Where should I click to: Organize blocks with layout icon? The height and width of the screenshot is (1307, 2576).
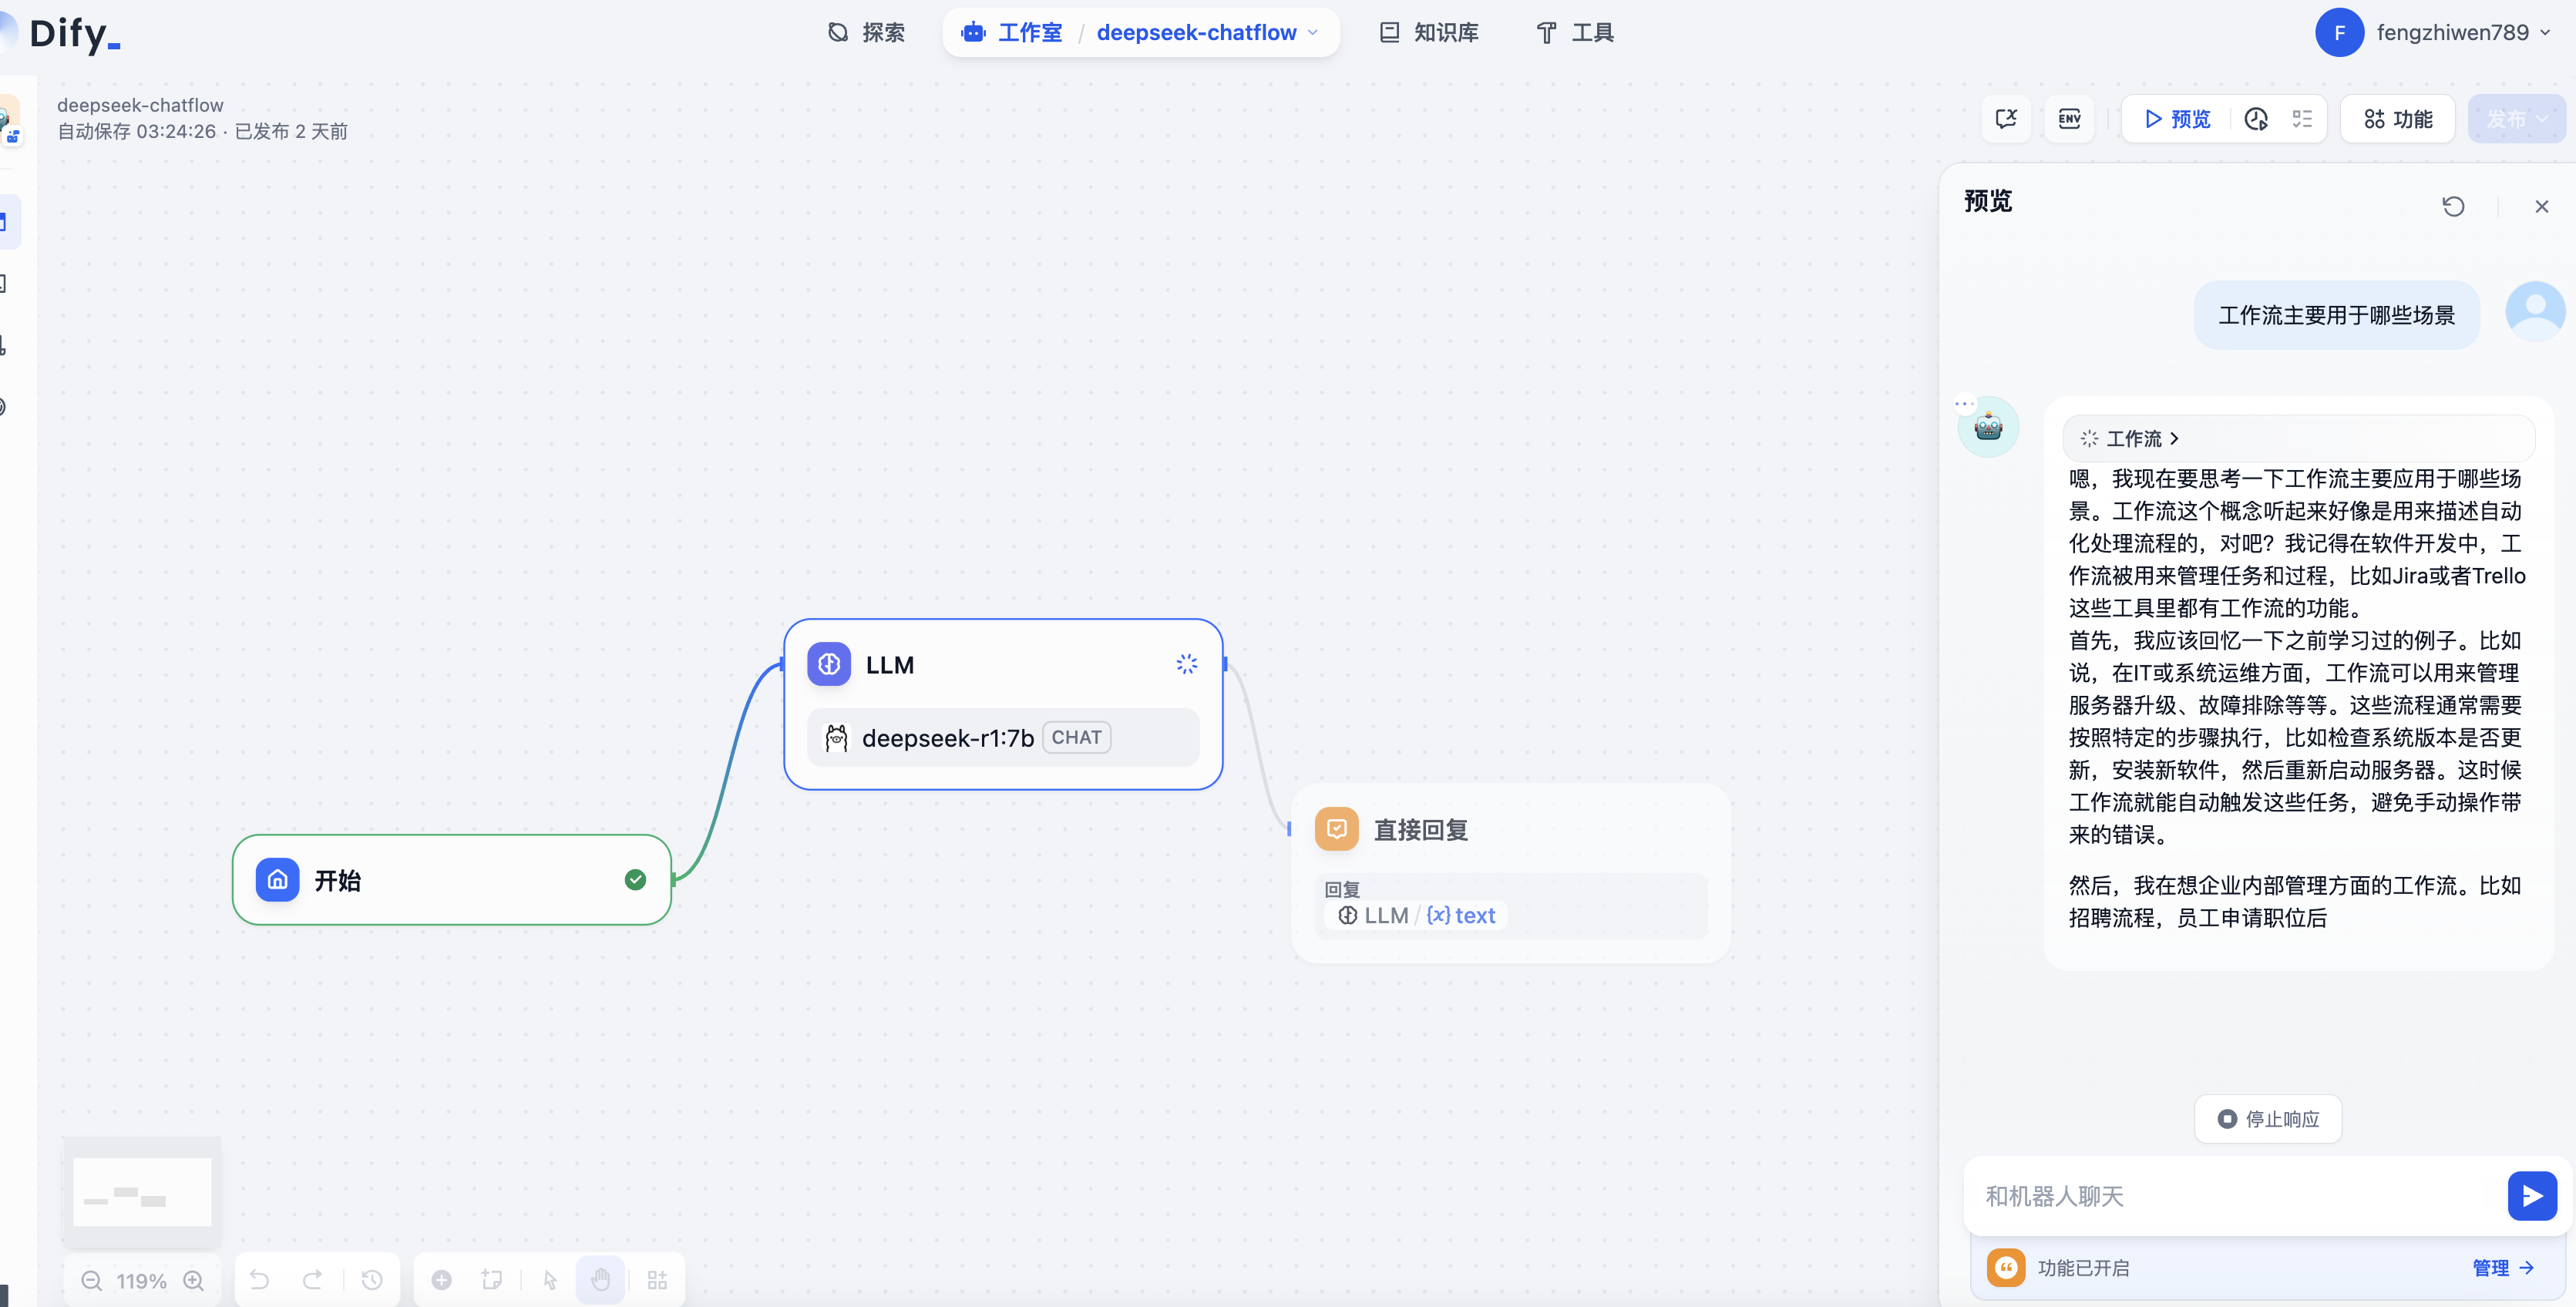coord(657,1280)
